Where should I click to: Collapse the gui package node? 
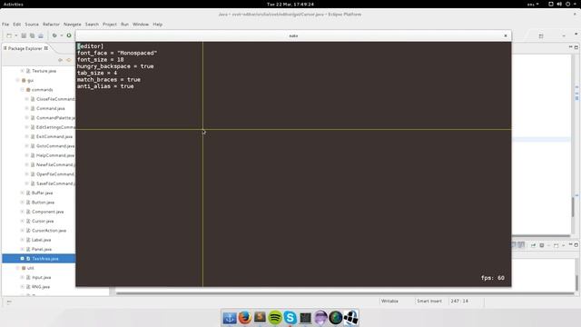tap(18, 80)
